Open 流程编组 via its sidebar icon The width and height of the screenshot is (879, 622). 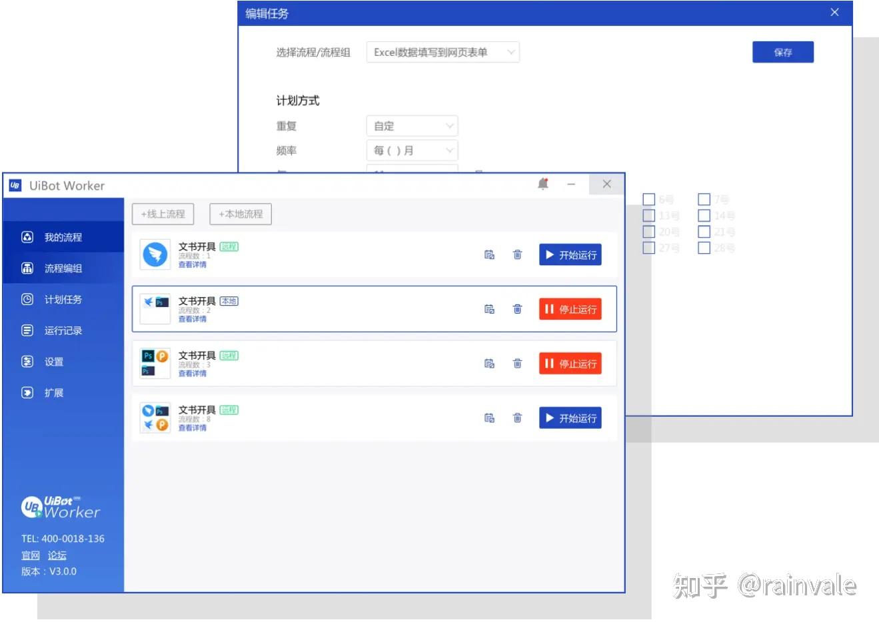click(27, 268)
